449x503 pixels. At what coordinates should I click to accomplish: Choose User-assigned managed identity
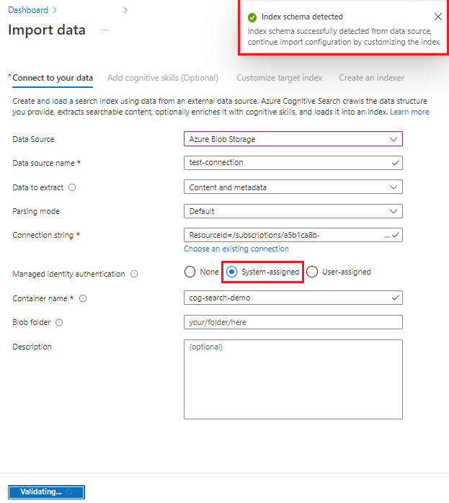312,272
